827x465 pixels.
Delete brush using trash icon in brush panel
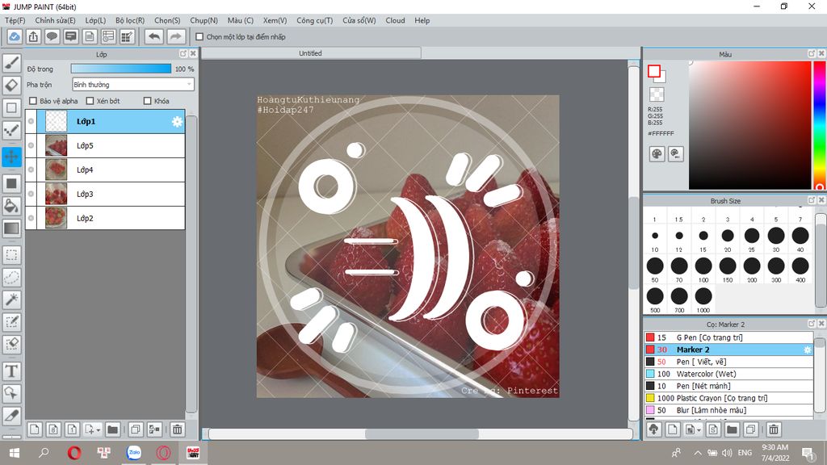click(773, 429)
